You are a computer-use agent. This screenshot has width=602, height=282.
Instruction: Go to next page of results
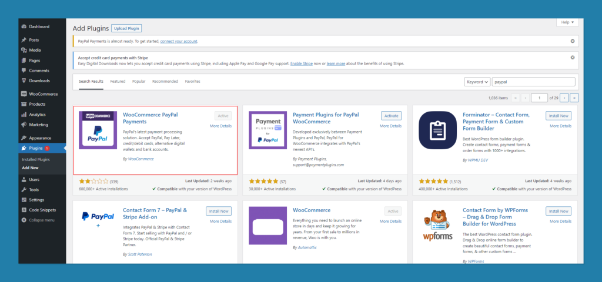click(x=564, y=98)
